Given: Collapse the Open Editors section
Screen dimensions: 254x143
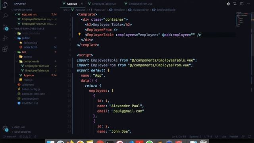Looking at the screenshot, I should tap(23, 10).
